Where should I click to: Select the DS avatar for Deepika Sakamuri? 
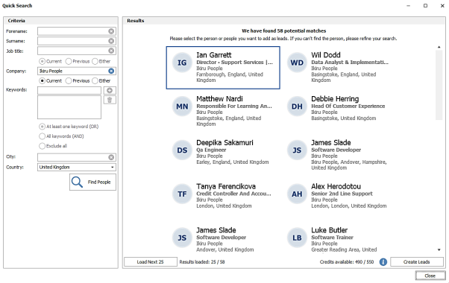182,150
